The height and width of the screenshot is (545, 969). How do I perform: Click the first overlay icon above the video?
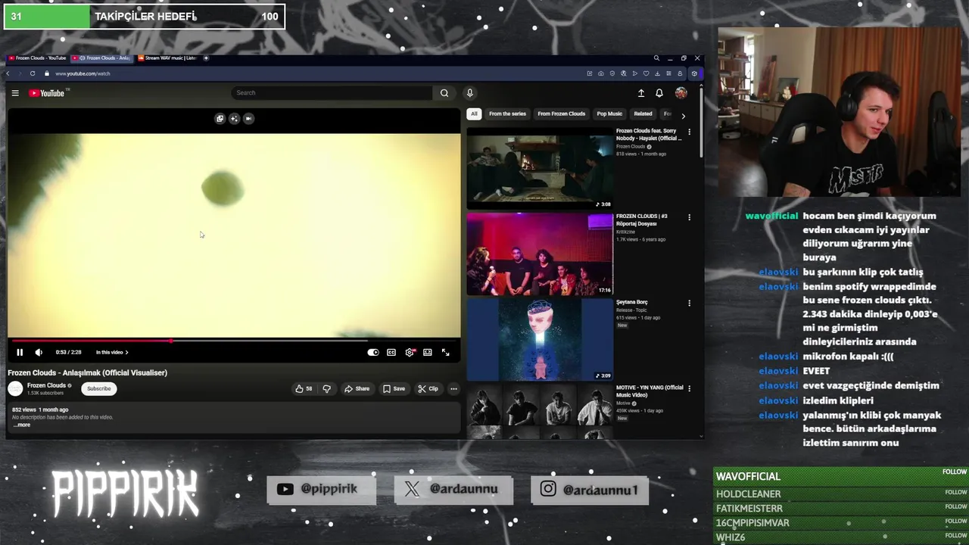[x=220, y=118]
